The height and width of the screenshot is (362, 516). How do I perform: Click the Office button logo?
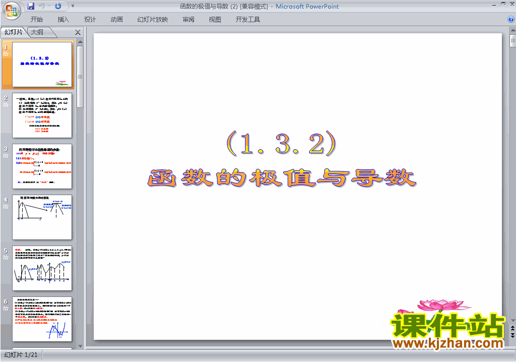tap(12, 11)
